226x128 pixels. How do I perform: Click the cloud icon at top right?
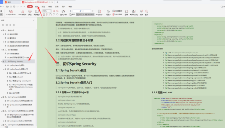(222, 7)
